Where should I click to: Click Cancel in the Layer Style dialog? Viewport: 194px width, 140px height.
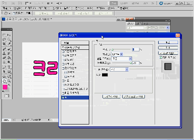pyautogui.click(x=168, y=48)
